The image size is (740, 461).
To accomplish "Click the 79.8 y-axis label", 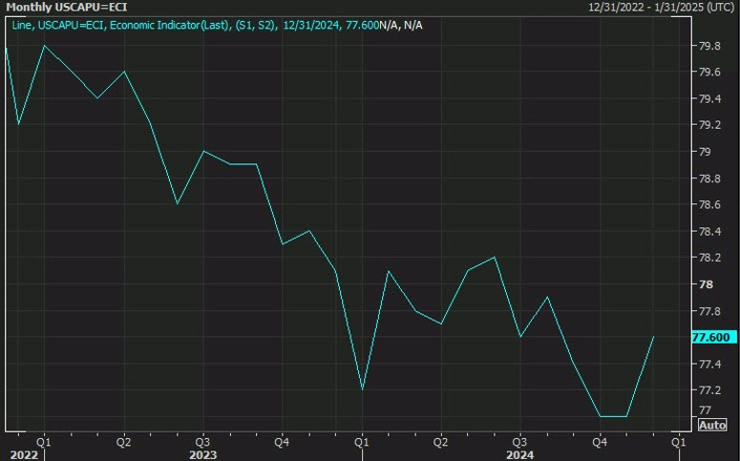I will pos(708,46).
